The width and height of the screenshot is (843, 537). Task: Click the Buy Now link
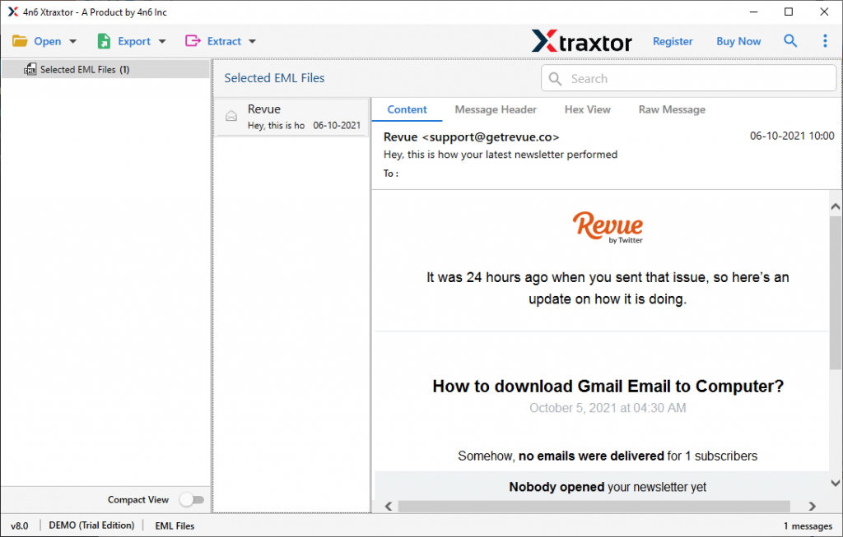738,40
